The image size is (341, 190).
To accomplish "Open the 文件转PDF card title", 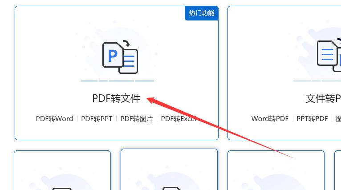I will coord(323,98).
